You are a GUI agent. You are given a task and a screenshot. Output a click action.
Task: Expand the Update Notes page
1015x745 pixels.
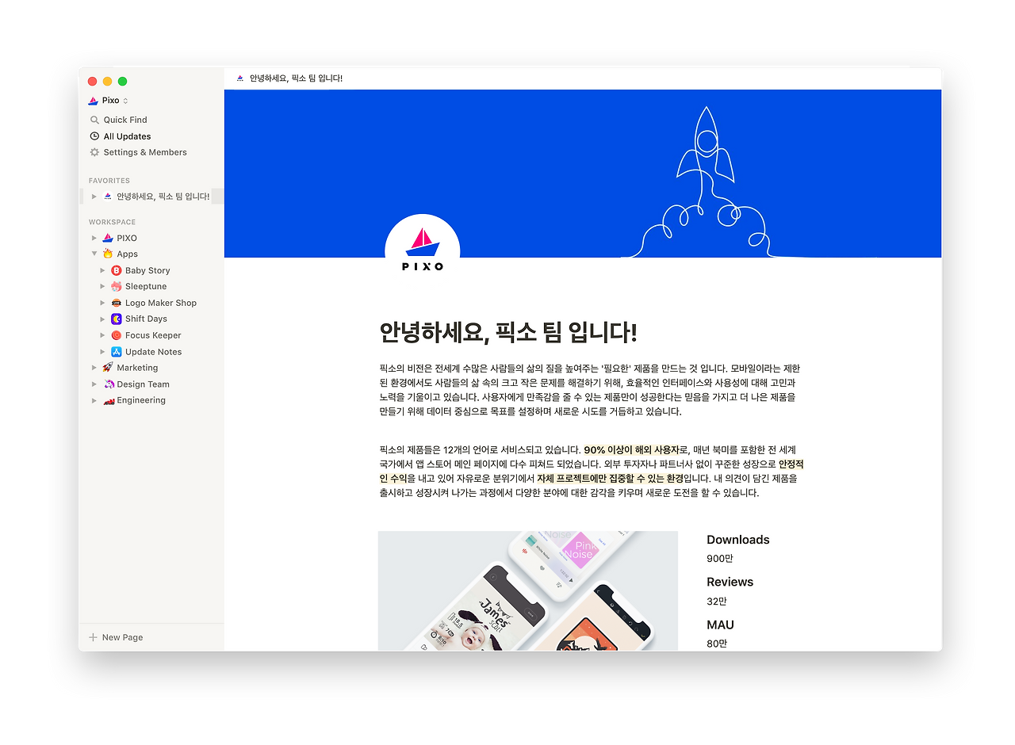[102, 352]
